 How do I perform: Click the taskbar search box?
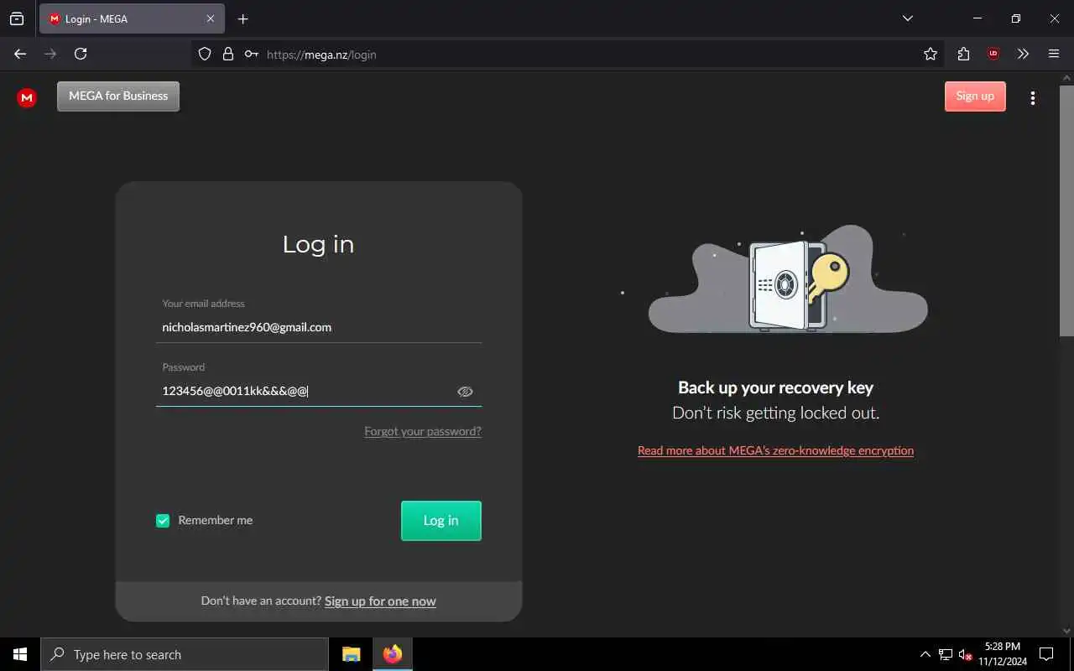tap(185, 654)
